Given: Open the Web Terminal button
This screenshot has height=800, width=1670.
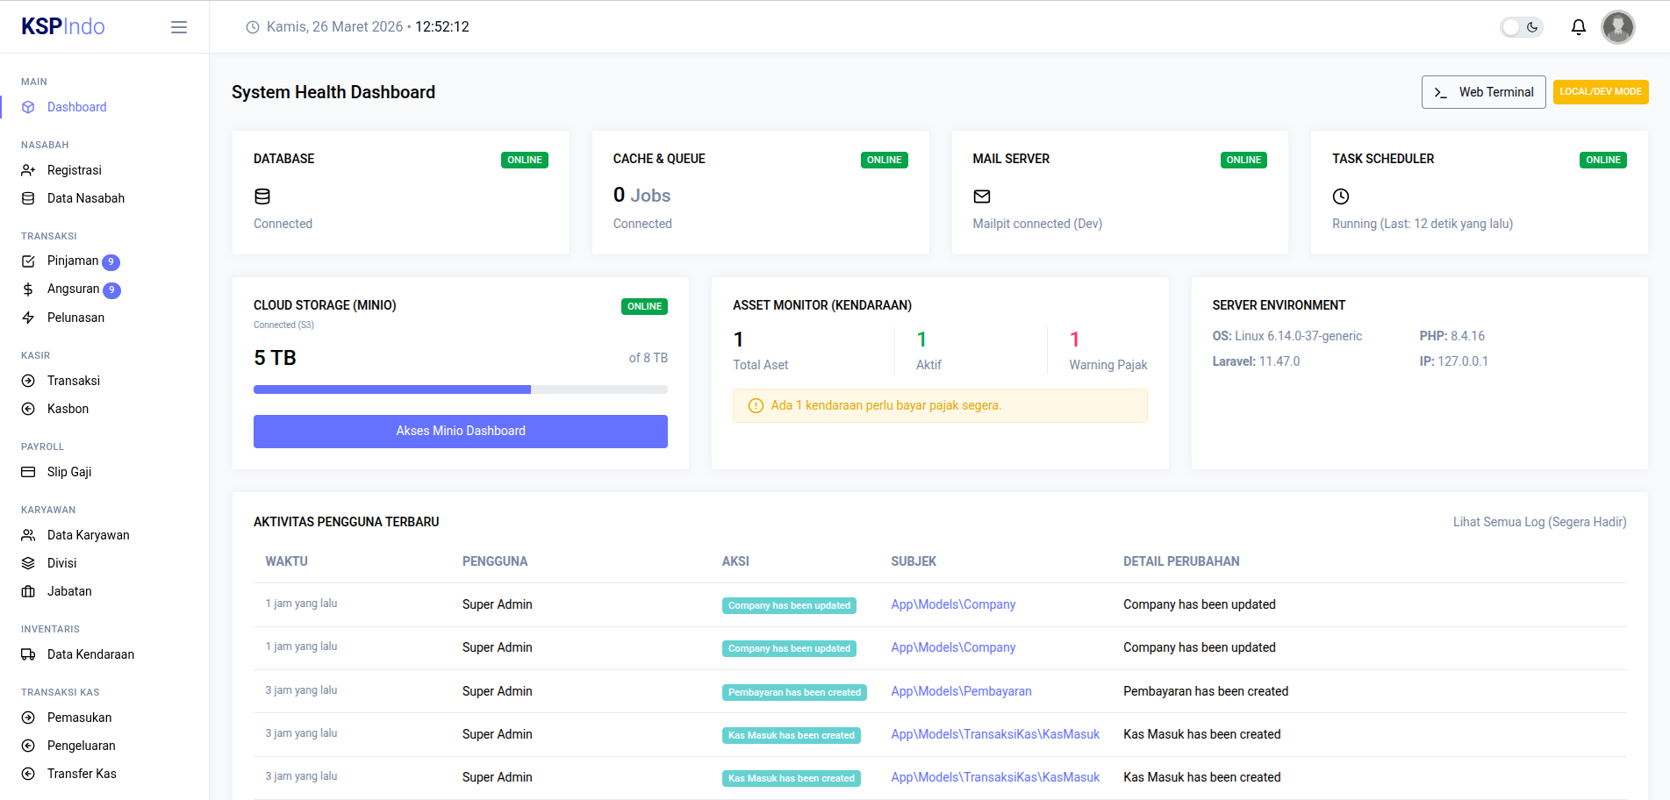Looking at the screenshot, I should pos(1483,92).
